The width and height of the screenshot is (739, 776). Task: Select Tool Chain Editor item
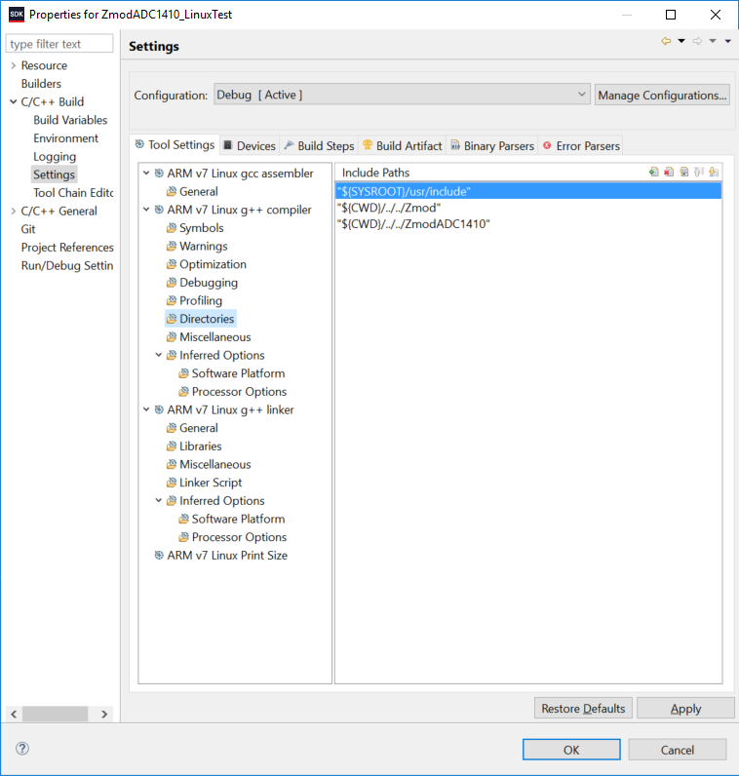(73, 192)
